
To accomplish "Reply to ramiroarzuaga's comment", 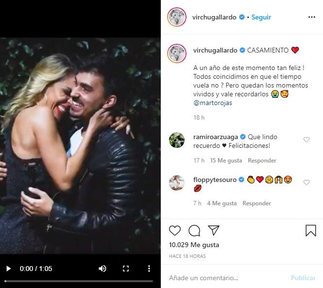I will point(262,161).
